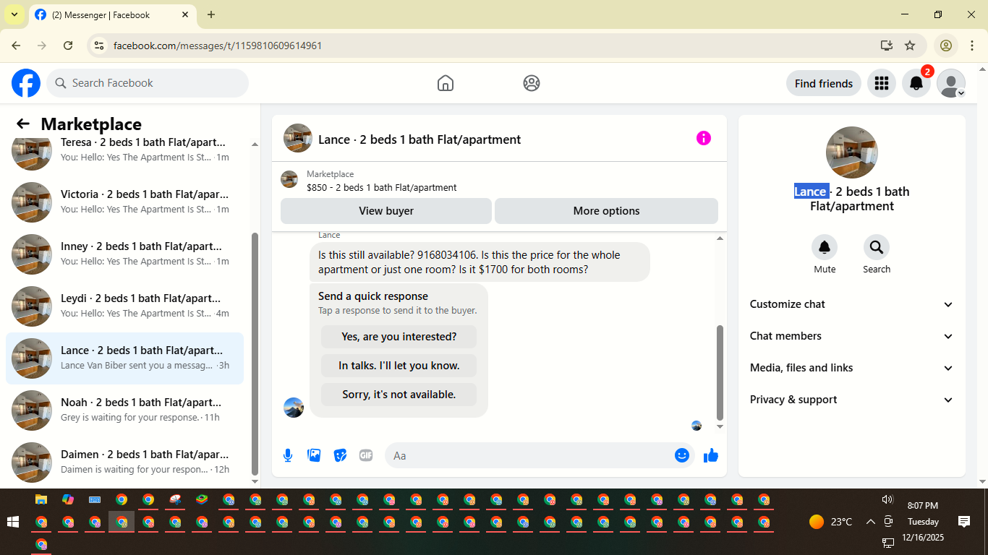Screen dimensions: 988x555
Task: Click the Facebook logo icon
Action: tap(26, 83)
